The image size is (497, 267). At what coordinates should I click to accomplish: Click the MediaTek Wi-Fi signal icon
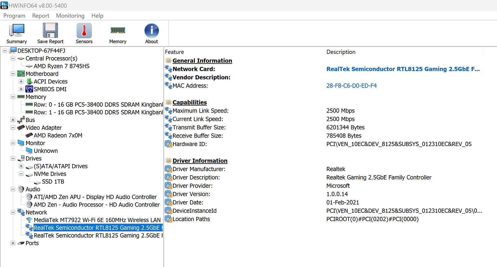(x=29, y=220)
